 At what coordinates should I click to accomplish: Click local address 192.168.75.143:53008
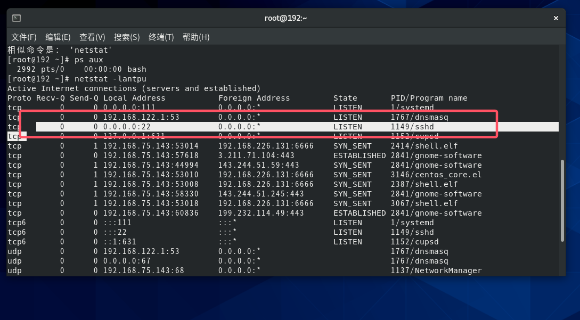click(x=151, y=184)
